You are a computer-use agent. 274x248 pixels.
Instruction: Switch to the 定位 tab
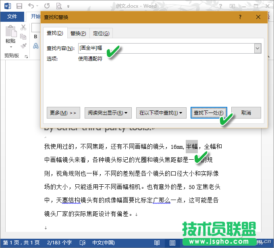point(101,33)
